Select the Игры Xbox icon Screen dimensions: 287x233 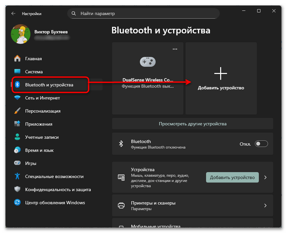click(x=17, y=163)
